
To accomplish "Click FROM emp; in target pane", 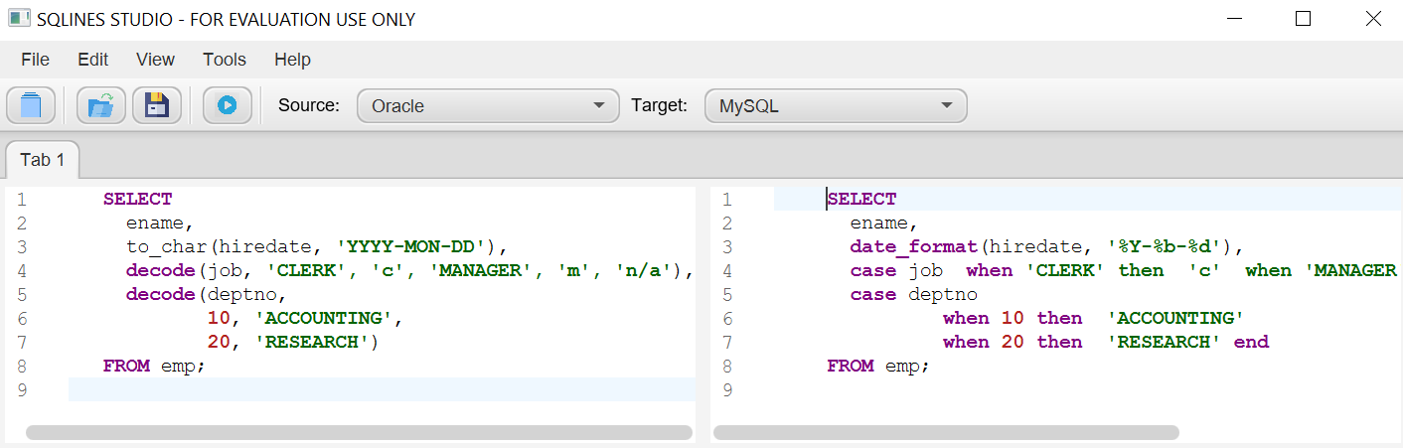I will (x=878, y=366).
